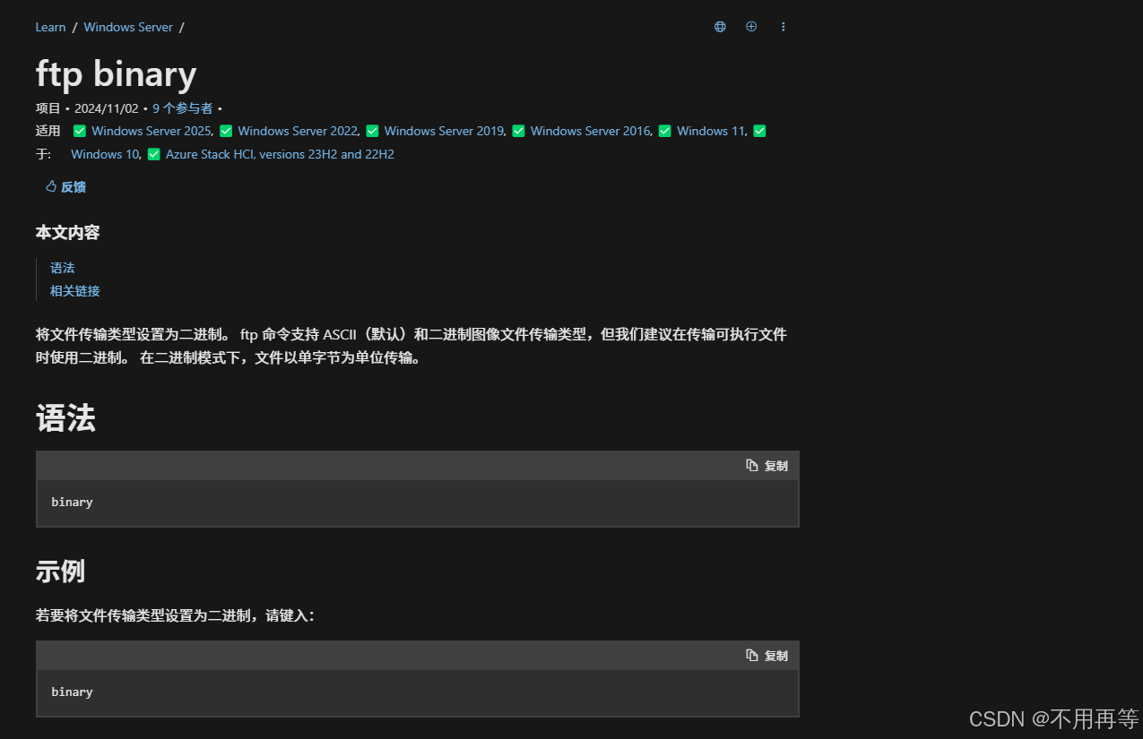This screenshot has height=739, width=1143.
Task: Select the Windows Server 2025 link
Action: (152, 131)
